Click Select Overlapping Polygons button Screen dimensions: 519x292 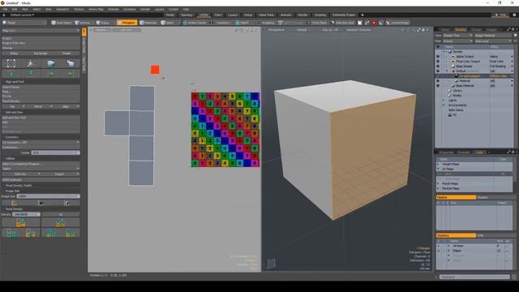click(x=41, y=164)
